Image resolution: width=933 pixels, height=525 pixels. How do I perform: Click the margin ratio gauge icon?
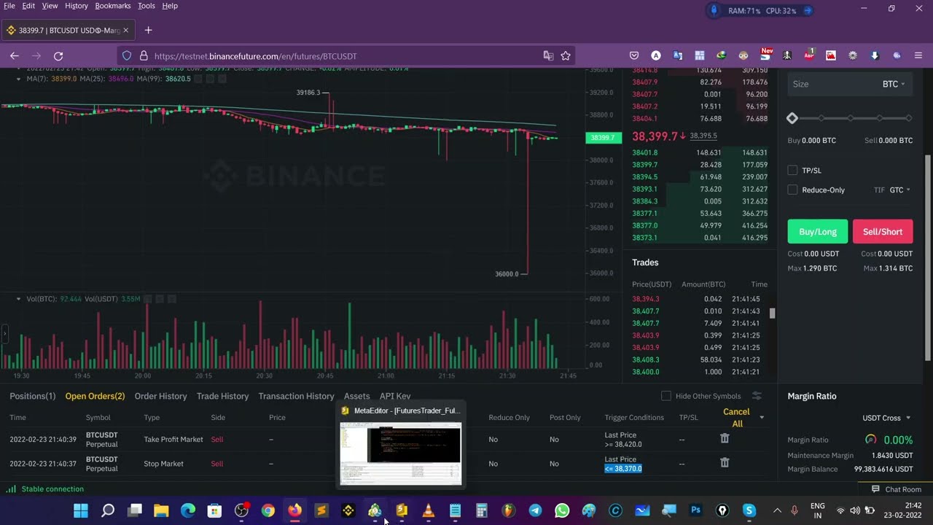tap(870, 440)
